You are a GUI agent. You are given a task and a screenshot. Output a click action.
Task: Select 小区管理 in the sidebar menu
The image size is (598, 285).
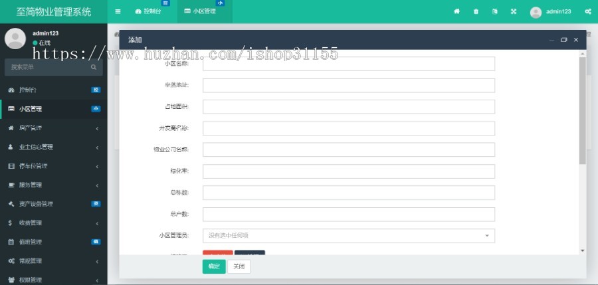pyautogui.click(x=54, y=109)
